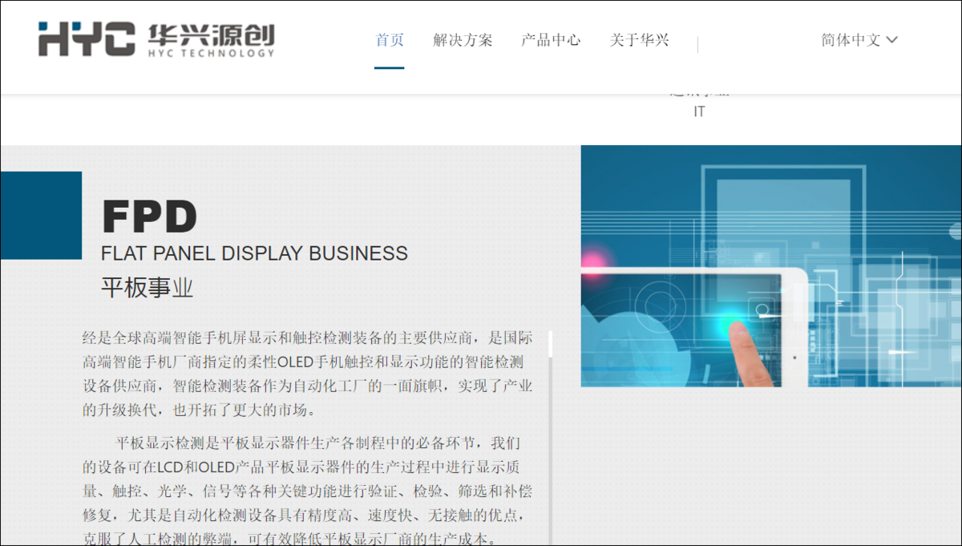The width and height of the screenshot is (962, 546).
Task: Click the IT label below the header
Action: tap(699, 112)
